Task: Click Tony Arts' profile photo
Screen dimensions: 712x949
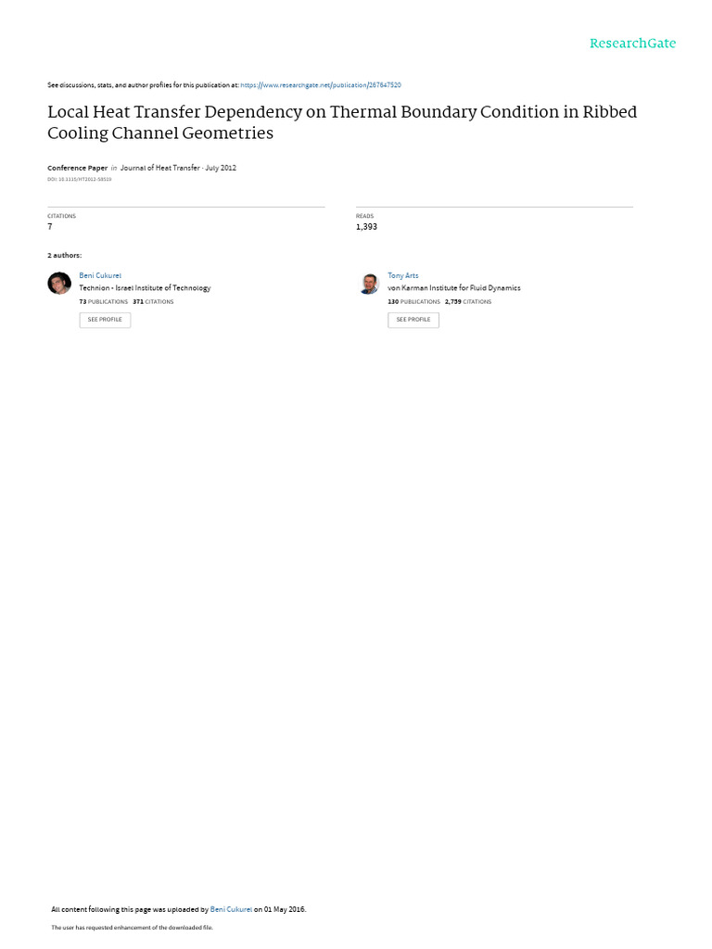Action: click(x=369, y=284)
